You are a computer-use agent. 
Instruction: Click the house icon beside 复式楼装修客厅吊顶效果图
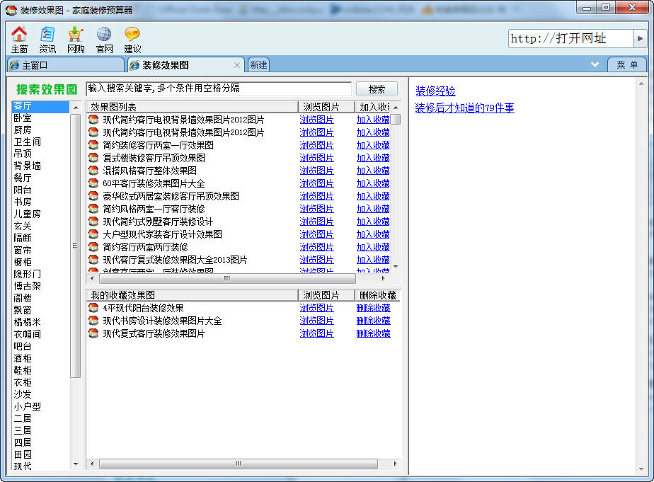tap(93, 158)
